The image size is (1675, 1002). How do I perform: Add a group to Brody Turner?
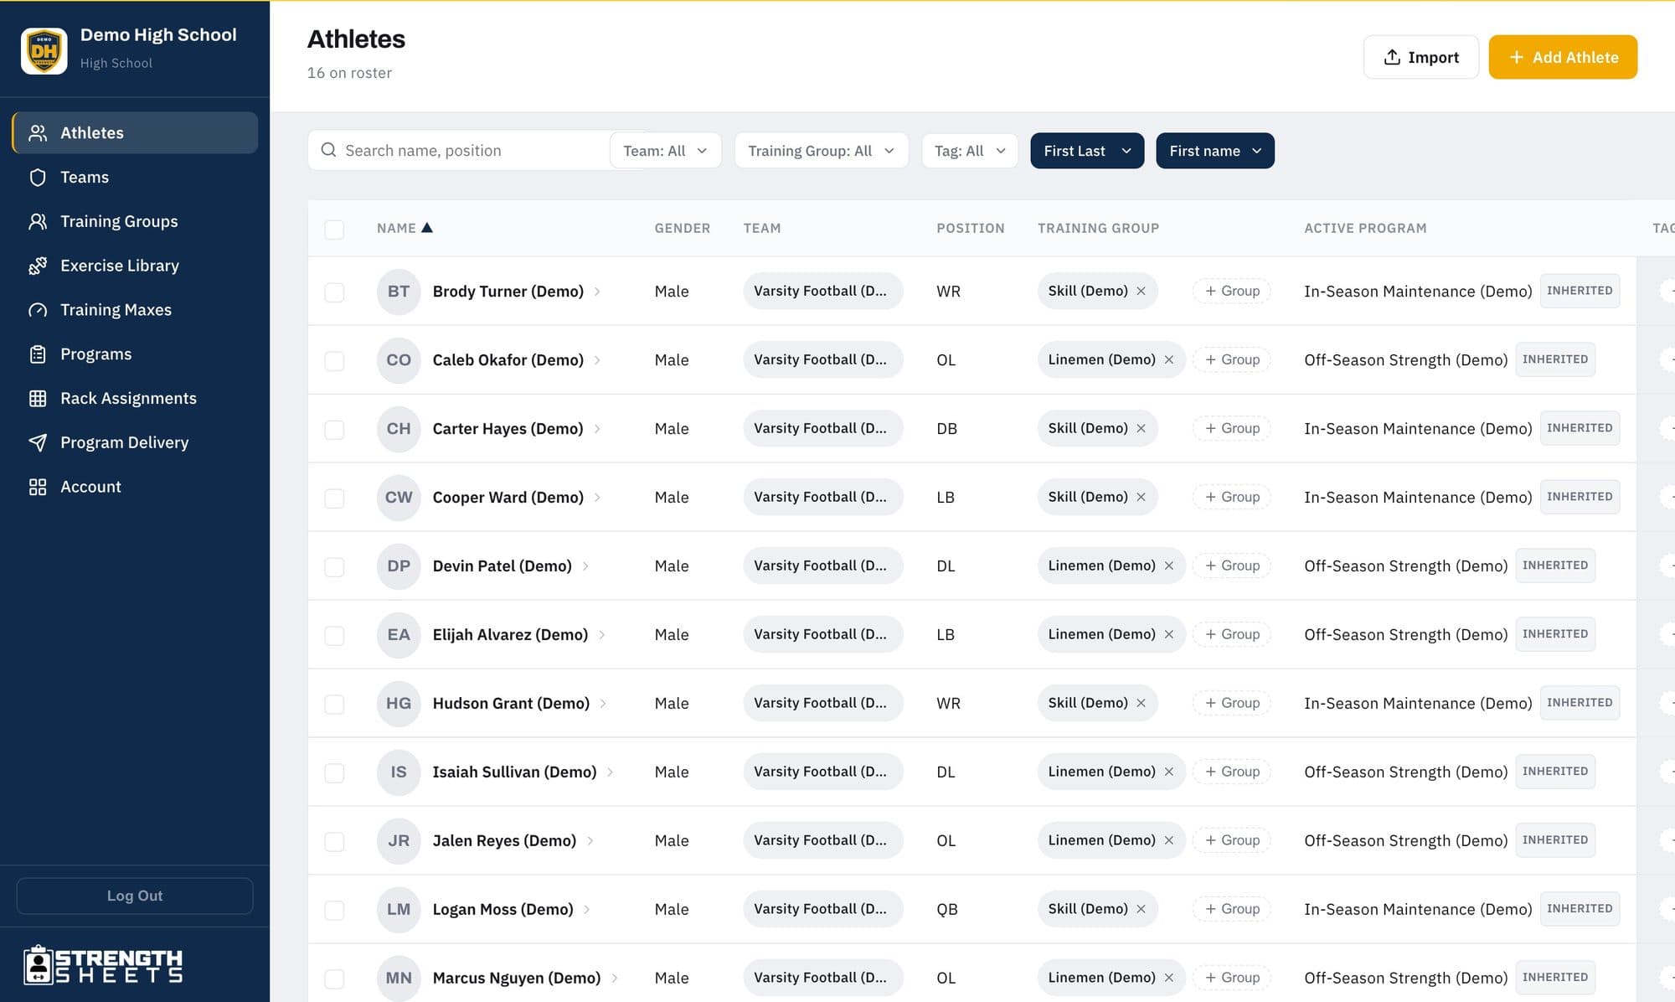coord(1232,291)
